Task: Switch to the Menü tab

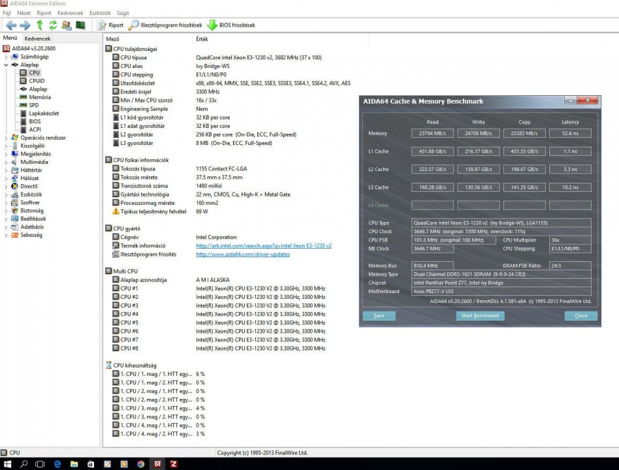Action: tap(10, 38)
